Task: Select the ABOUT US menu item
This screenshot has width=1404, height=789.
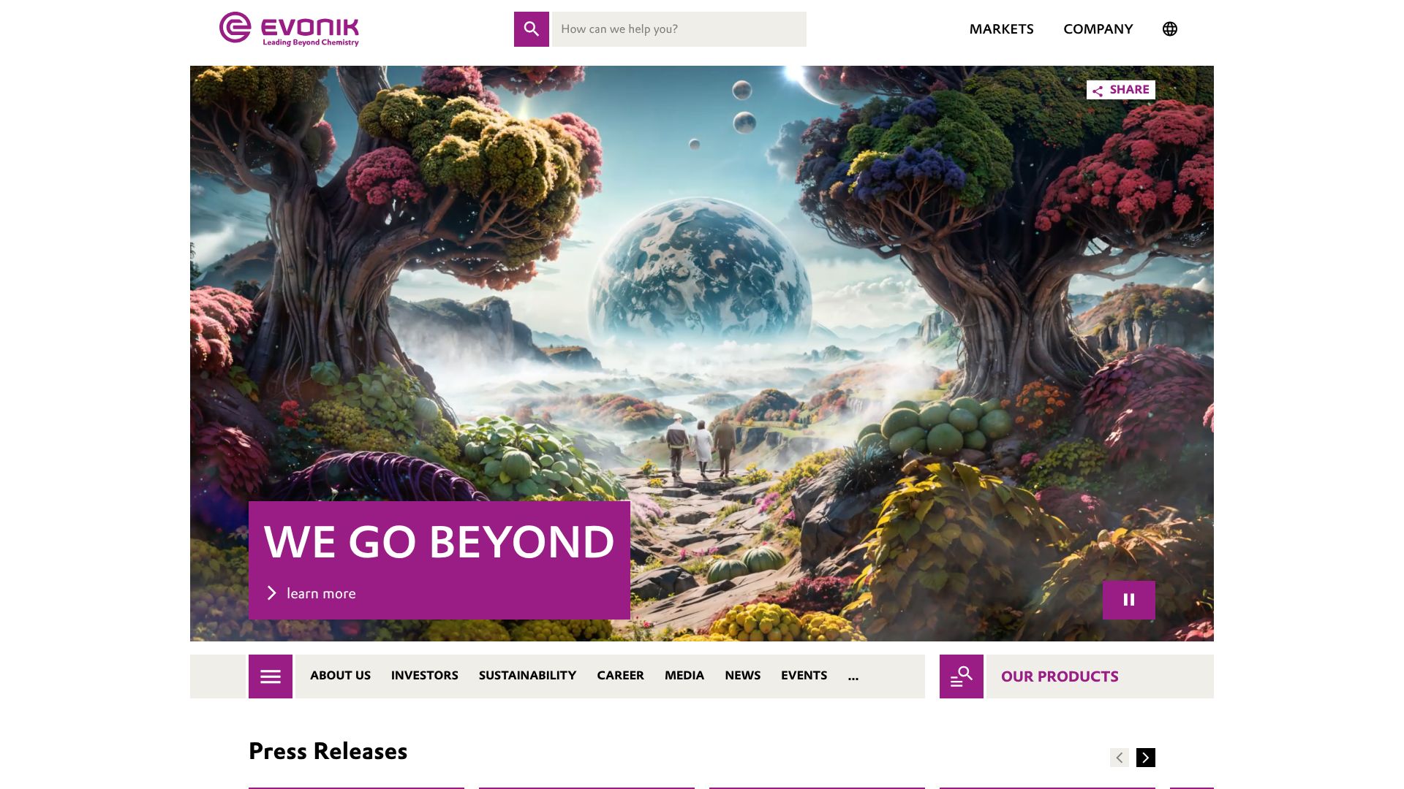Action: coord(340,676)
